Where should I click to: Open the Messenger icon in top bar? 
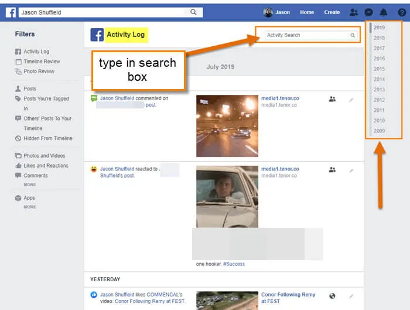pyautogui.click(x=368, y=12)
